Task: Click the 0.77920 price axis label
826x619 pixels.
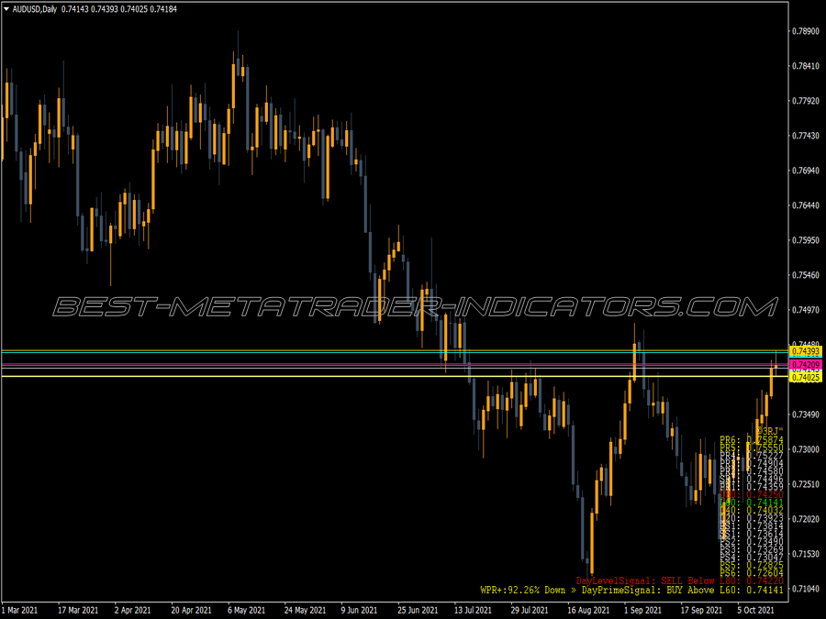Action: click(806, 101)
